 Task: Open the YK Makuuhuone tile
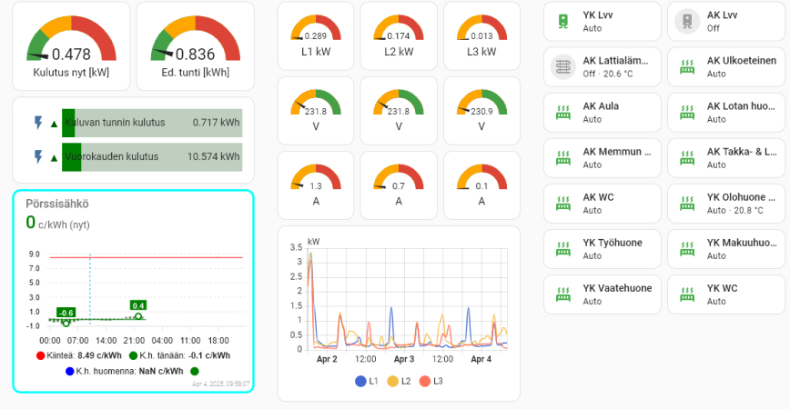tap(726, 249)
